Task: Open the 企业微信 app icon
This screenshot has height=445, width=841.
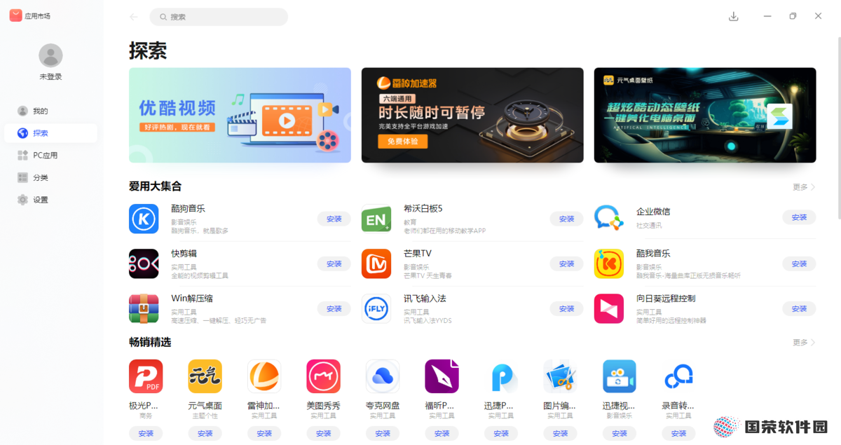Action: click(609, 219)
